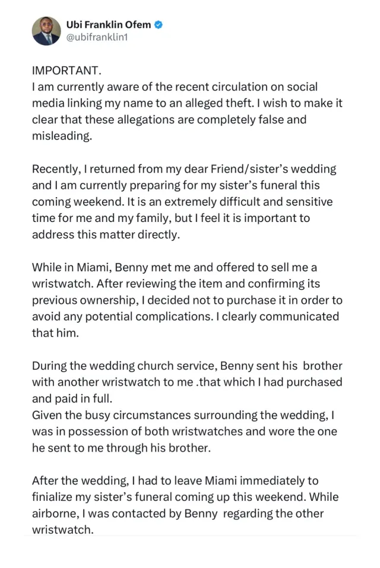This screenshot has width=380, height=568.
Task: Click the words "While airborne"
Action: [x=309, y=497]
